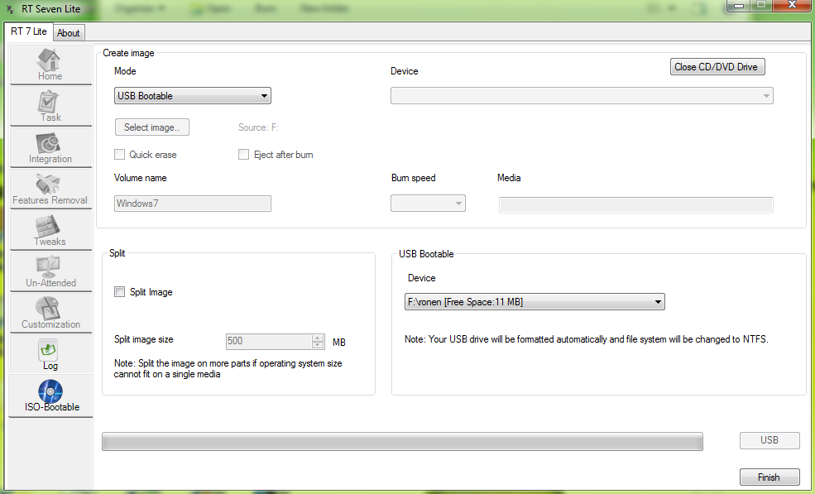815x494 pixels.
Task: Switch to the About tab
Action: coord(68,33)
